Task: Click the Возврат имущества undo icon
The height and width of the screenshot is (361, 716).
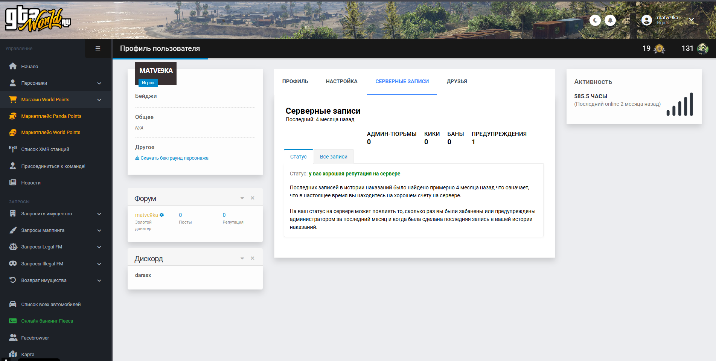Action: tap(13, 280)
